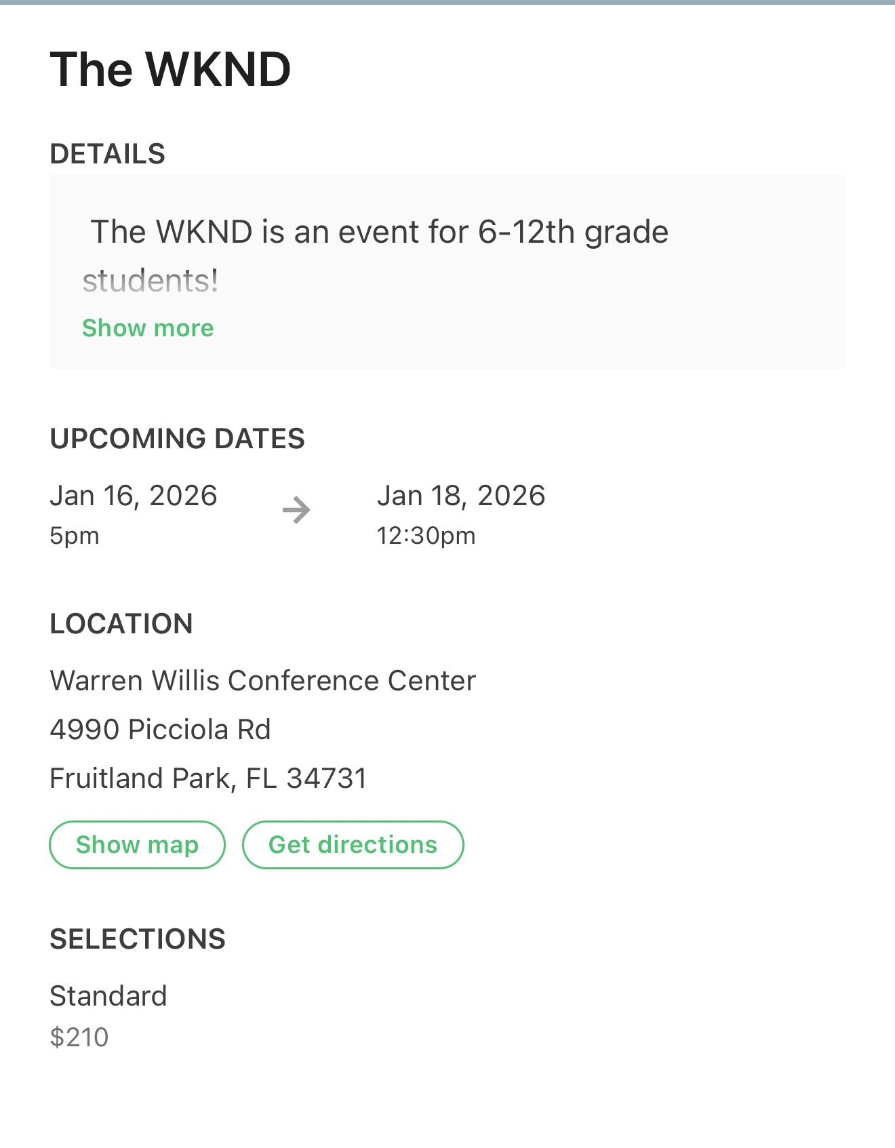Click the UPCOMING DATES heading
895x1148 pixels.
(178, 439)
